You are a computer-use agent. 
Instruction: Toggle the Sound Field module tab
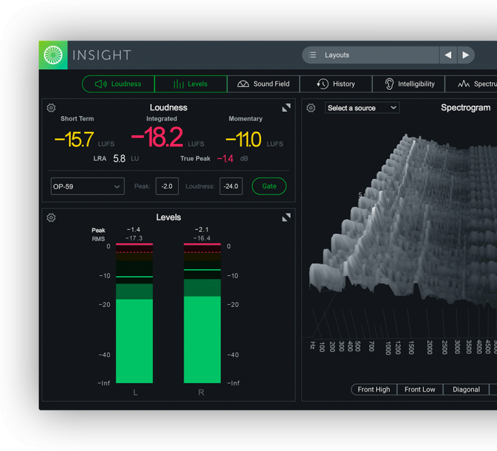pyautogui.click(x=264, y=84)
